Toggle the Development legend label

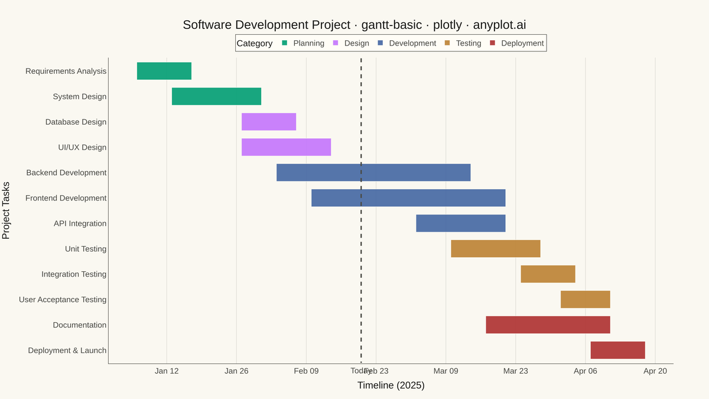pos(412,43)
